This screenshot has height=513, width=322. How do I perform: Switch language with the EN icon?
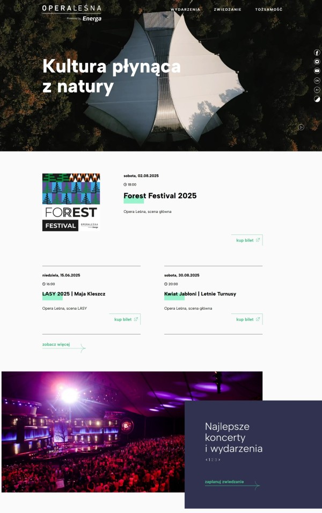pos(317,81)
